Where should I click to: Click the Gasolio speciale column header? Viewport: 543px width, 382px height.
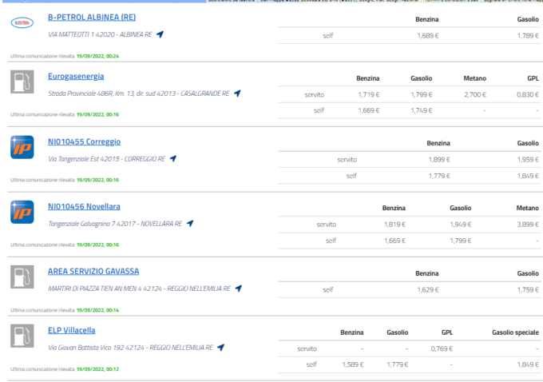point(515,332)
